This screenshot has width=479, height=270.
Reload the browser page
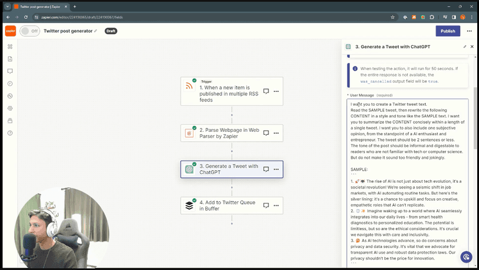click(26, 17)
